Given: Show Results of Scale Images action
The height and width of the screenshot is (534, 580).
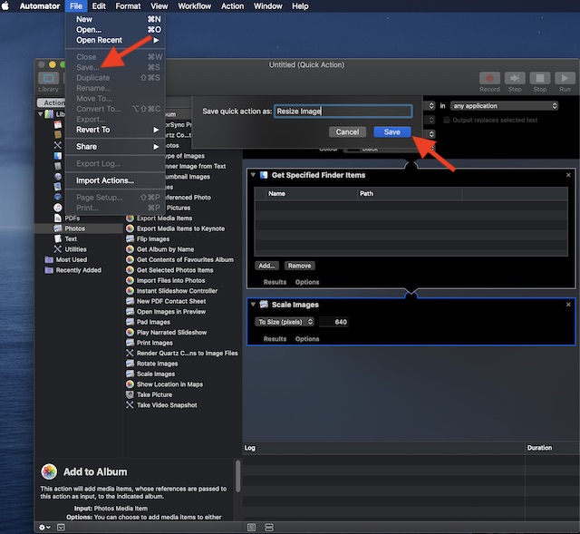Looking at the screenshot, I should coord(275,339).
